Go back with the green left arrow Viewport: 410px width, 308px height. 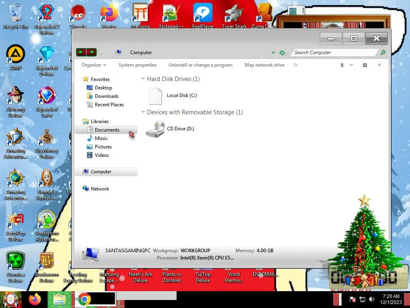pyautogui.click(x=81, y=52)
